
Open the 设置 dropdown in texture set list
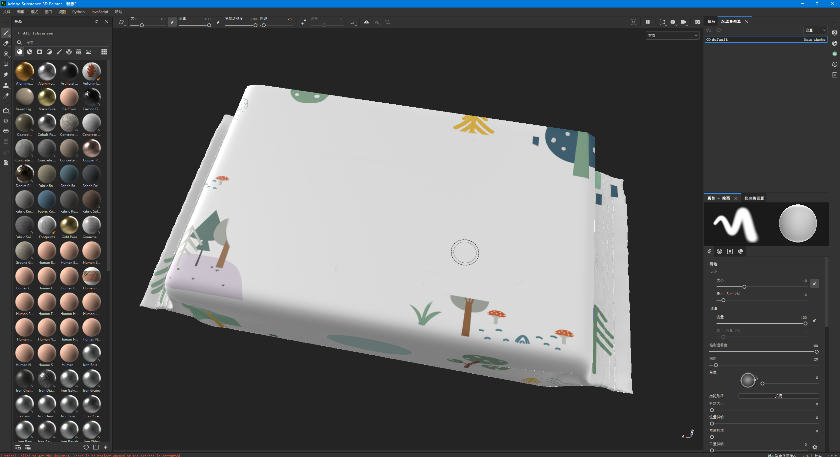(815, 30)
